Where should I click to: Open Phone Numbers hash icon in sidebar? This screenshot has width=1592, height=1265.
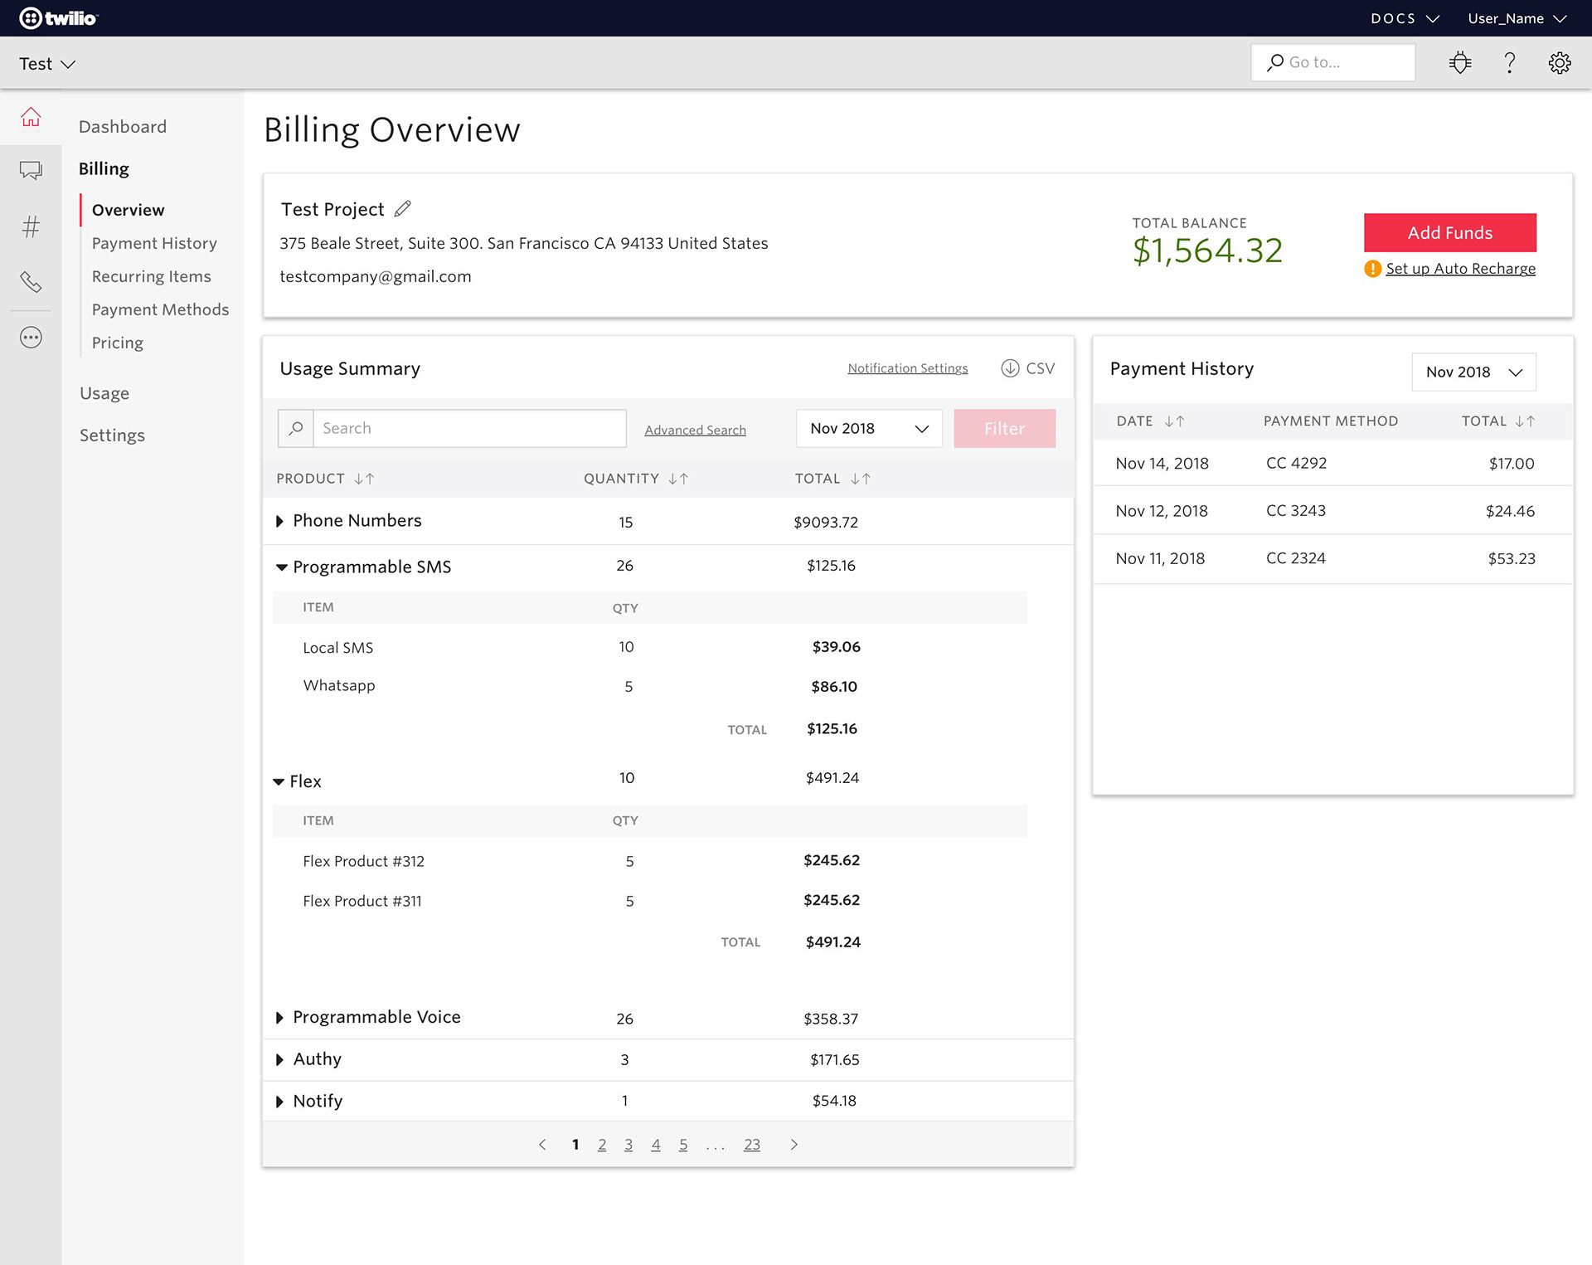coord(31,226)
